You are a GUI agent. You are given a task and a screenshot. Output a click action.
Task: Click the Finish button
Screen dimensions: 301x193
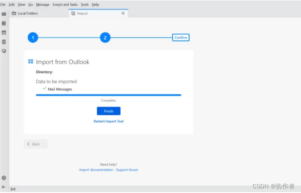tap(109, 111)
